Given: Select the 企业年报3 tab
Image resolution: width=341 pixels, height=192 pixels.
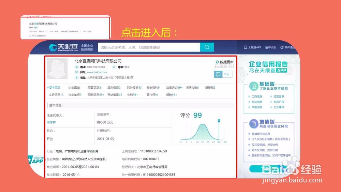Looking at the screenshot, I should click(75, 95).
